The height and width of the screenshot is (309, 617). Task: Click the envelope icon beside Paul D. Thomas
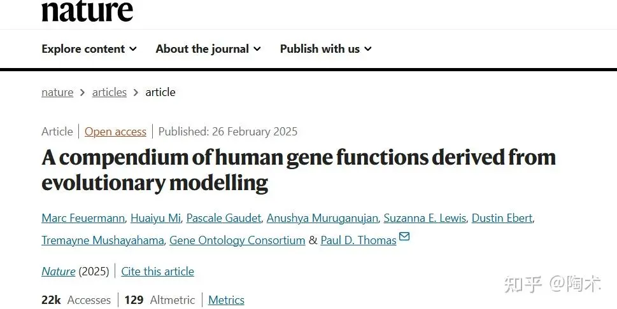coord(404,237)
